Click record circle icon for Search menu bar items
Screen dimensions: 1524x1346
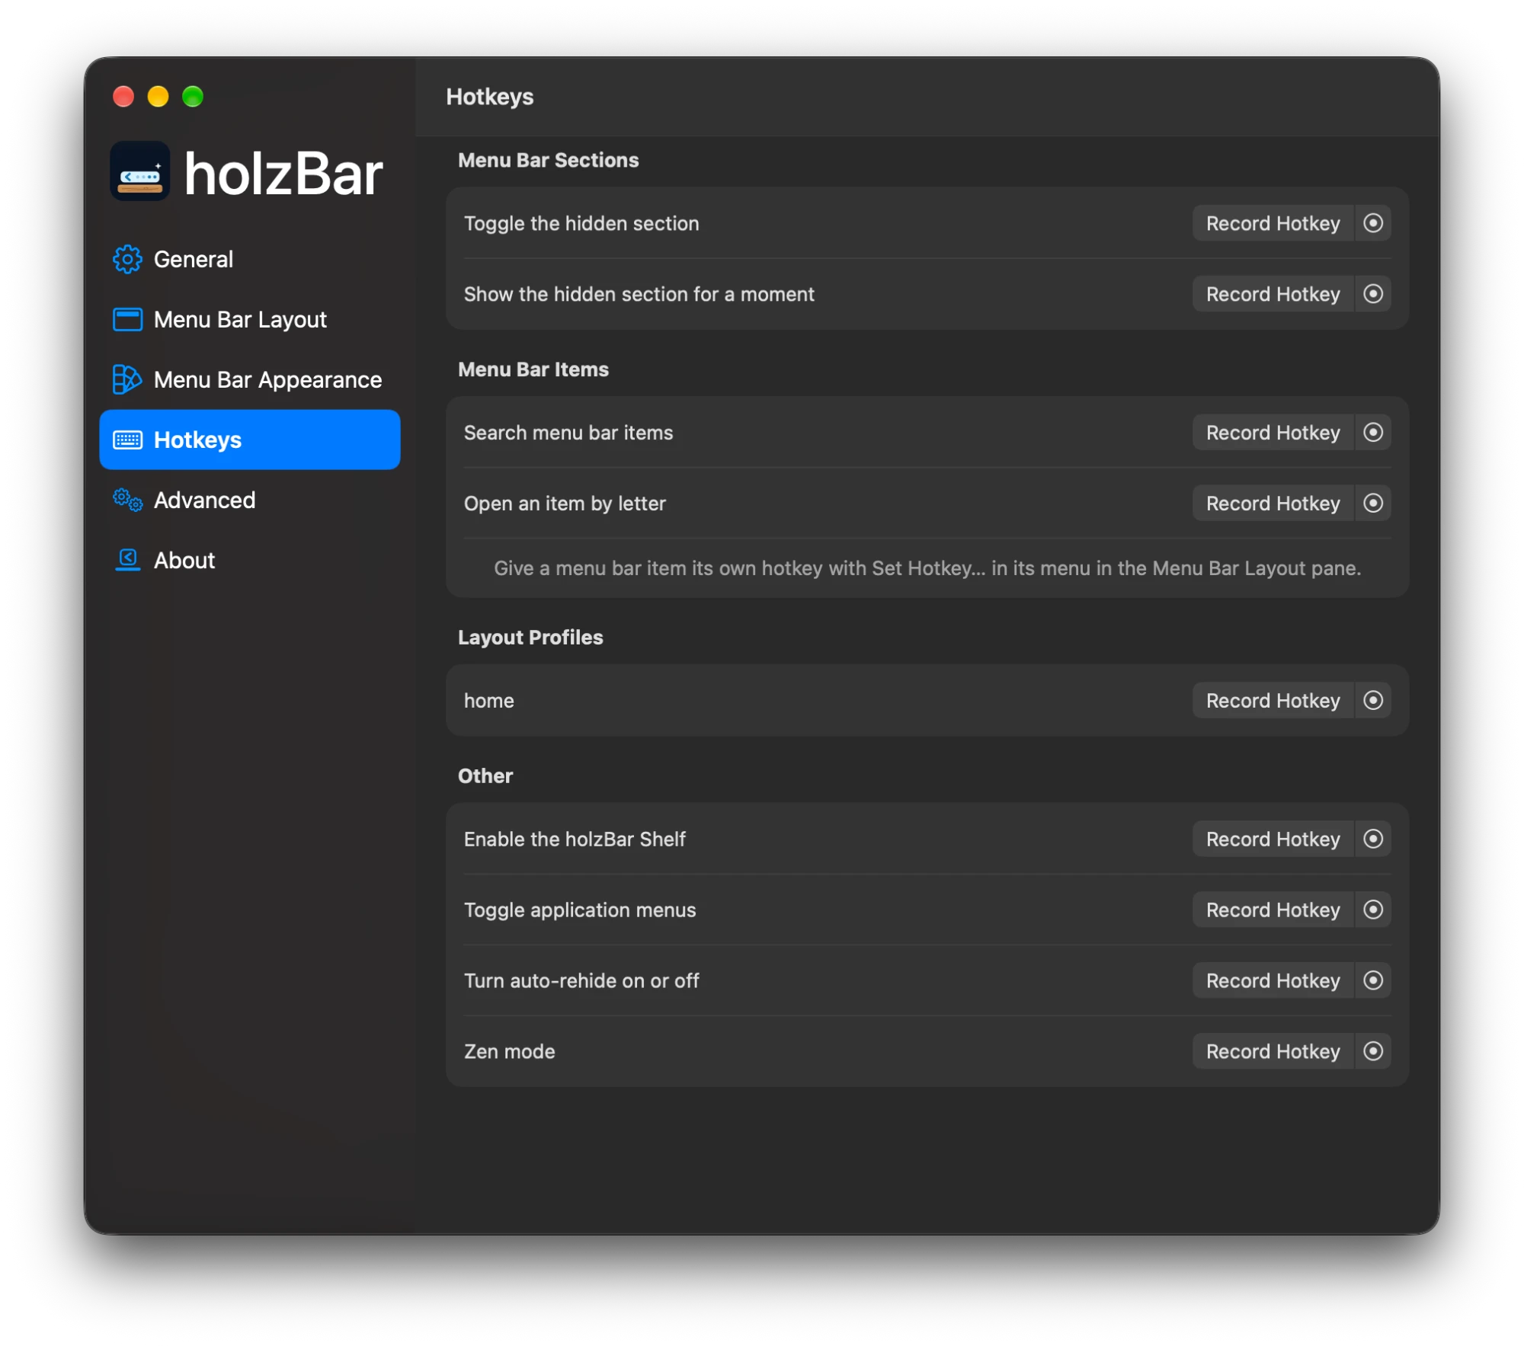coord(1372,433)
